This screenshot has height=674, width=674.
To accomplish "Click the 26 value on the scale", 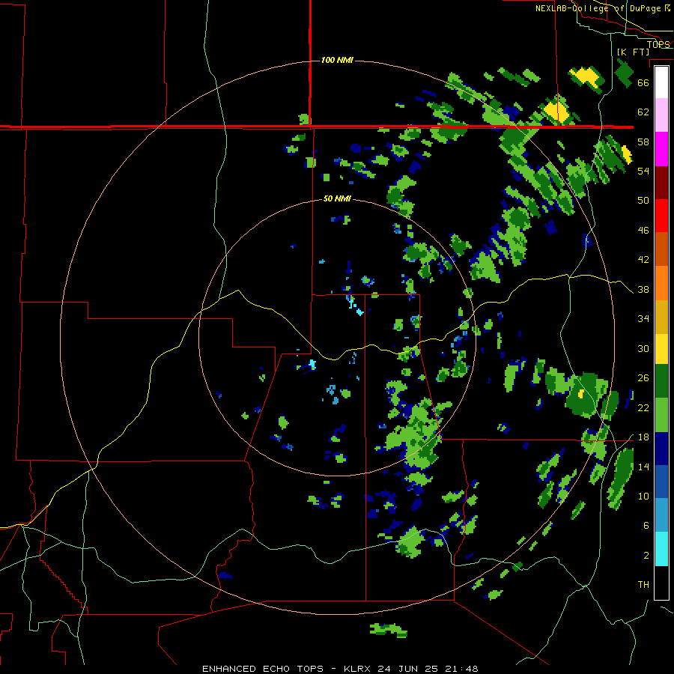I will tap(643, 378).
